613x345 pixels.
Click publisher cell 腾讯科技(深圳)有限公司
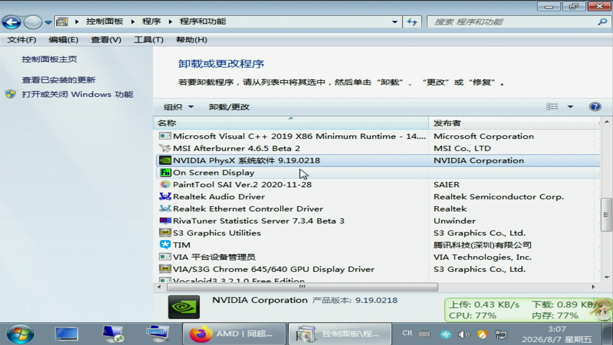pyautogui.click(x=482, y=245)
